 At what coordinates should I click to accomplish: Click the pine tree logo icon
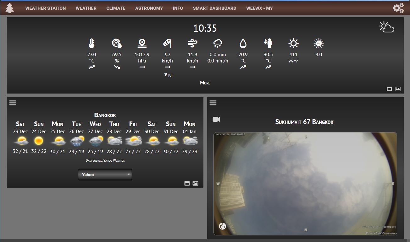pos(10,8)
